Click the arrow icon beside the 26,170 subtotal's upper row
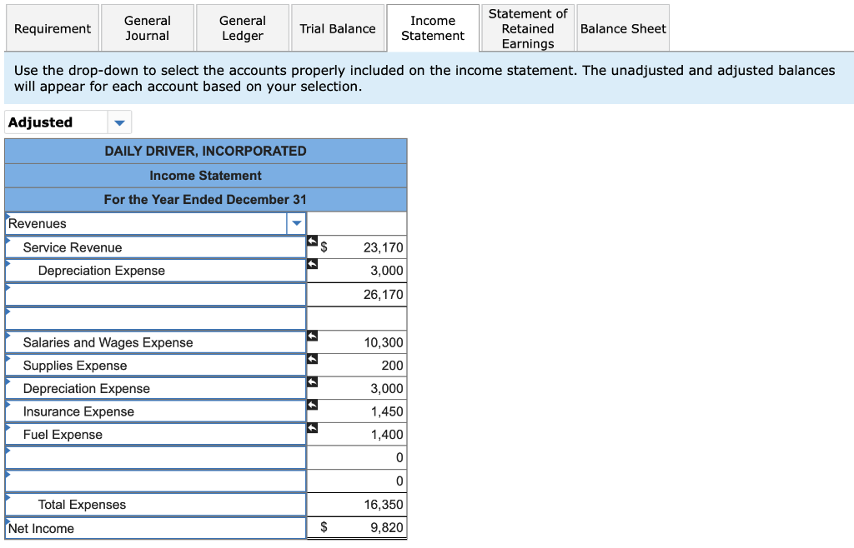 pyautogui.click(x=312, y=264)
